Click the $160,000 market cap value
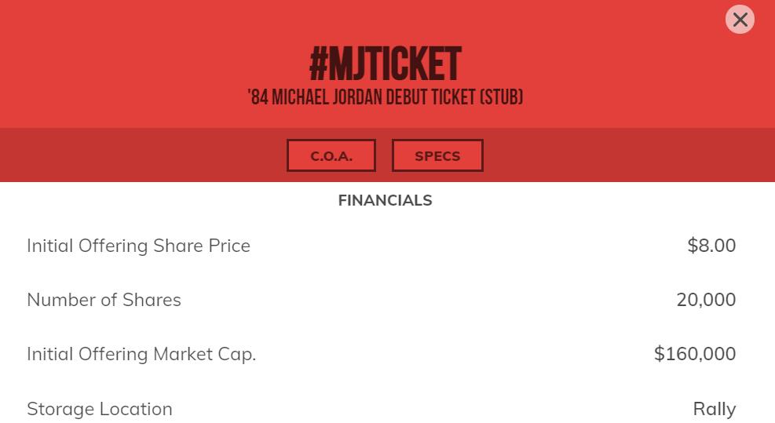The image size is (775, 423). pos(695,354)
